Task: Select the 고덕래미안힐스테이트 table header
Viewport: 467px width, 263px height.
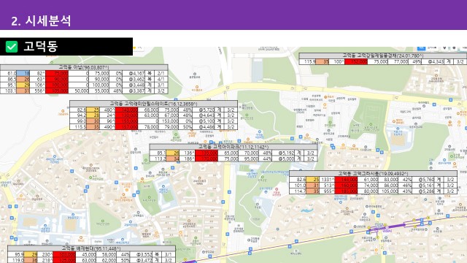Action: (x=153, y=104)
